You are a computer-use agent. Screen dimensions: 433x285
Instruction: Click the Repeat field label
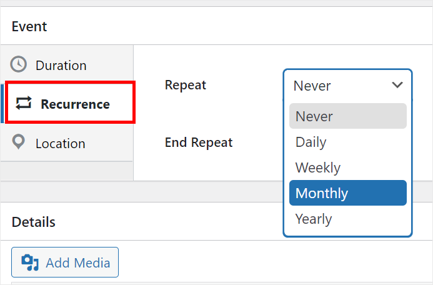pos(185,85)
